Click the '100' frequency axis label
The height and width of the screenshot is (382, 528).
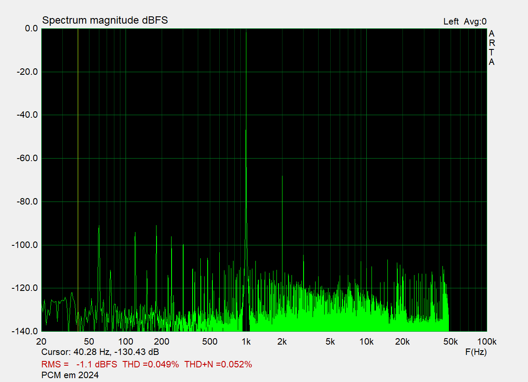tap(126, 342)
